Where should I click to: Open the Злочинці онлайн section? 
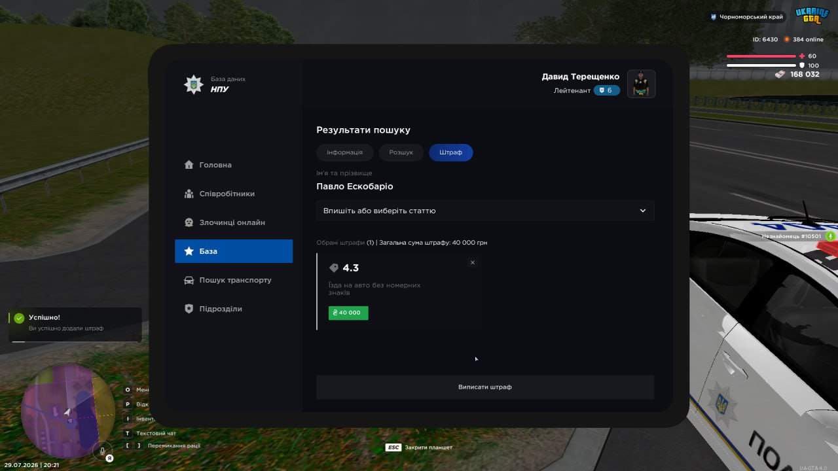(234, 222)
